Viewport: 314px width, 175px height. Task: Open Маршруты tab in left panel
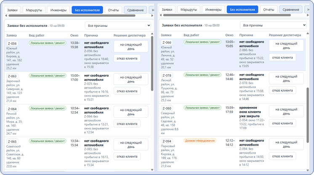tap(34, 10)
